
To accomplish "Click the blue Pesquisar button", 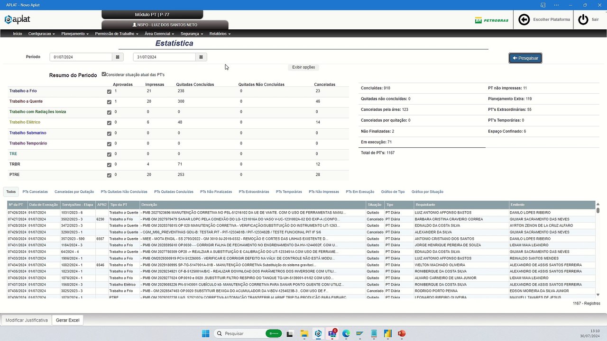I will coord(525,58).
